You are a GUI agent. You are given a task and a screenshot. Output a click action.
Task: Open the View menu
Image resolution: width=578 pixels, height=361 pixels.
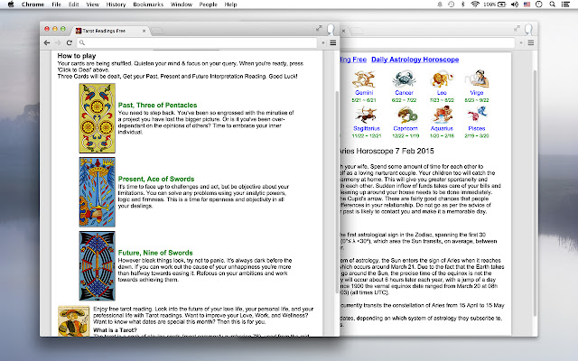coord(92,5)
